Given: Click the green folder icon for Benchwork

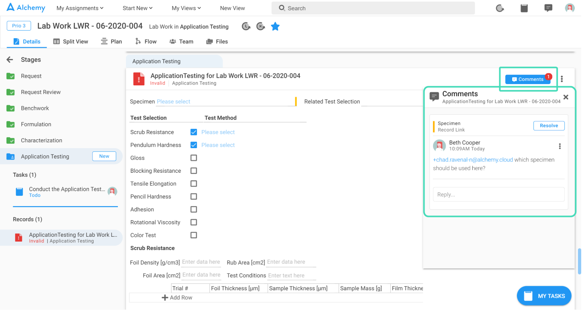Looking at the screenshot, I should pyautogui.click(x=10, y=108).
